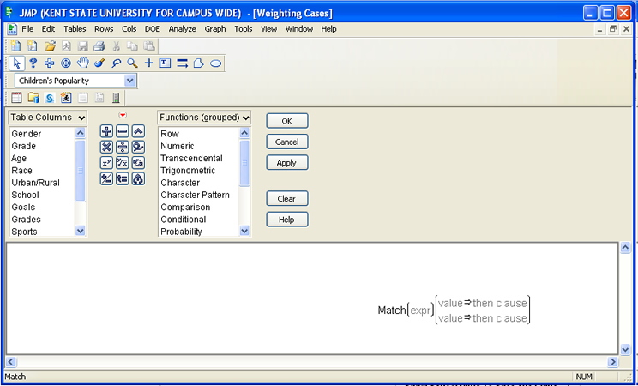The height and width of the screenshot is (386, 638).
Task: Select the Gender column
Action: (27, 134)
